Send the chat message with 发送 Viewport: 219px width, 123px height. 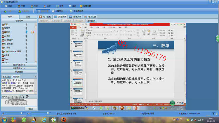pos(31,109)
